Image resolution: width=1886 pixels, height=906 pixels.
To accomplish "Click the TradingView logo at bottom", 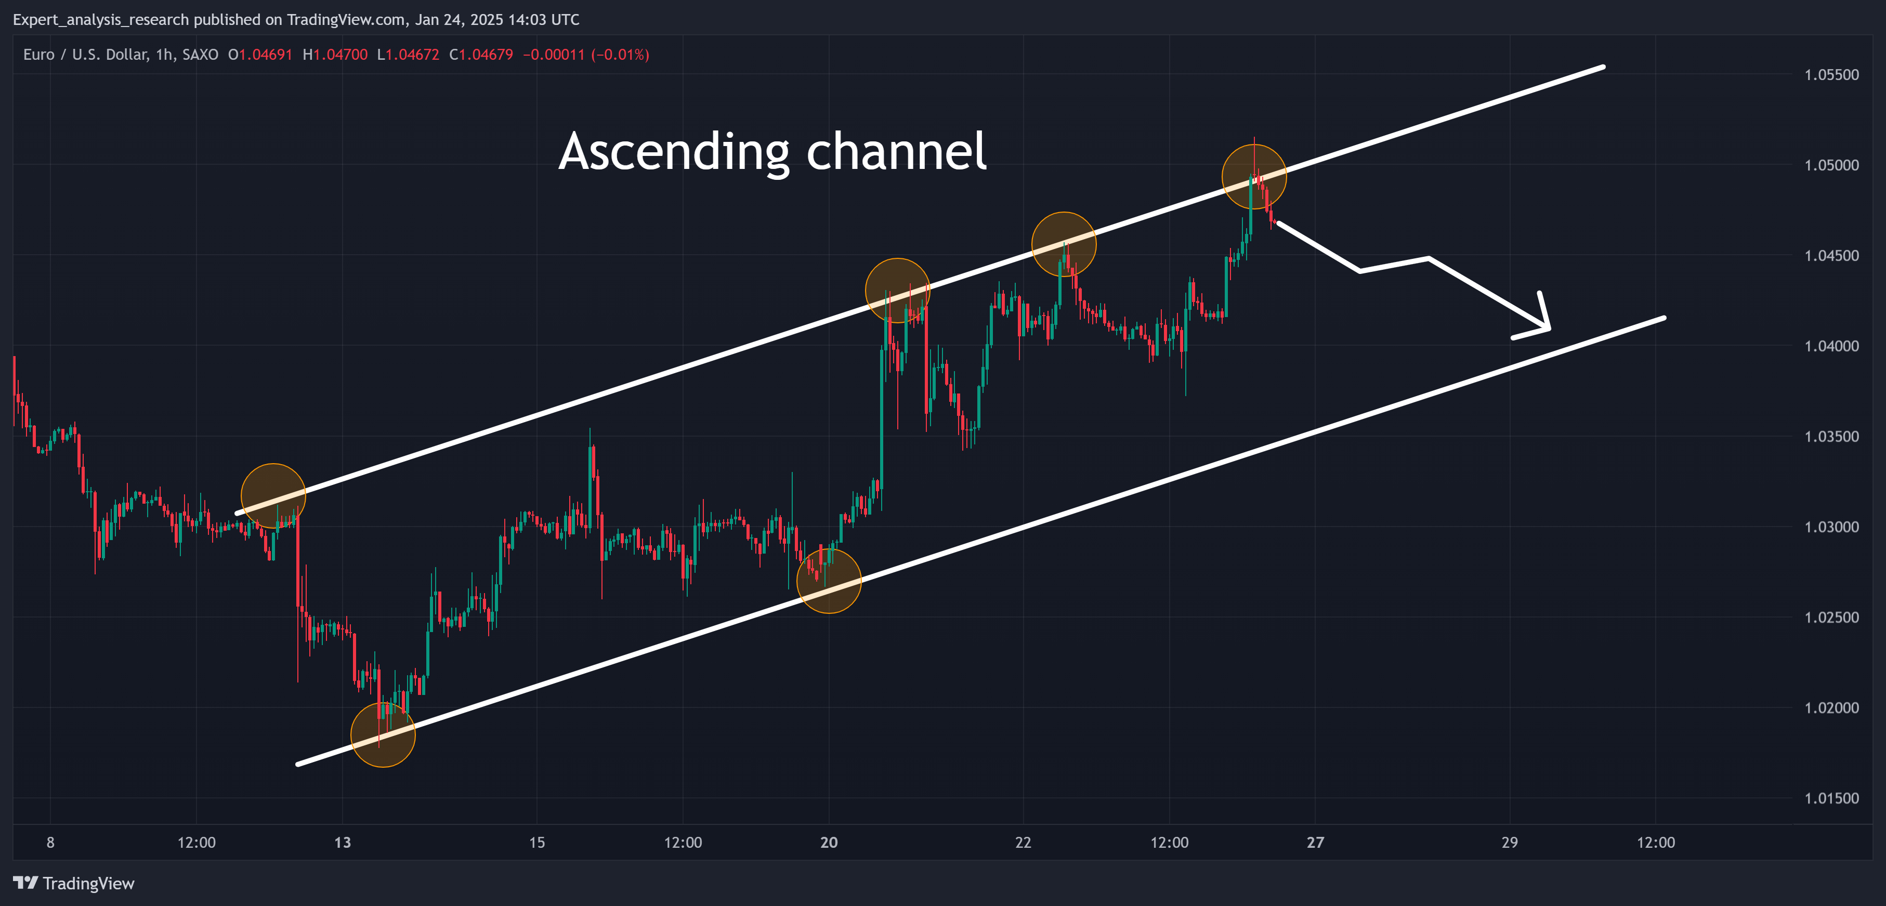I will pyautogui.click(x=74, y=883).
